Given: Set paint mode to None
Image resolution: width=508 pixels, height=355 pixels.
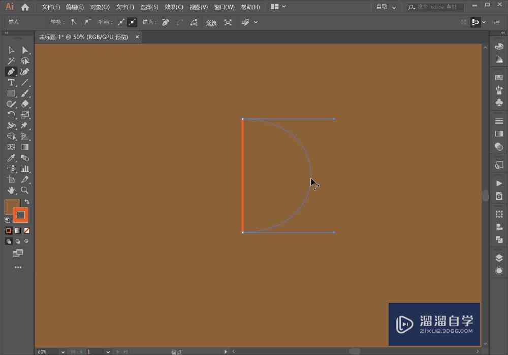Looking at the screenshot, I should 27,231.
